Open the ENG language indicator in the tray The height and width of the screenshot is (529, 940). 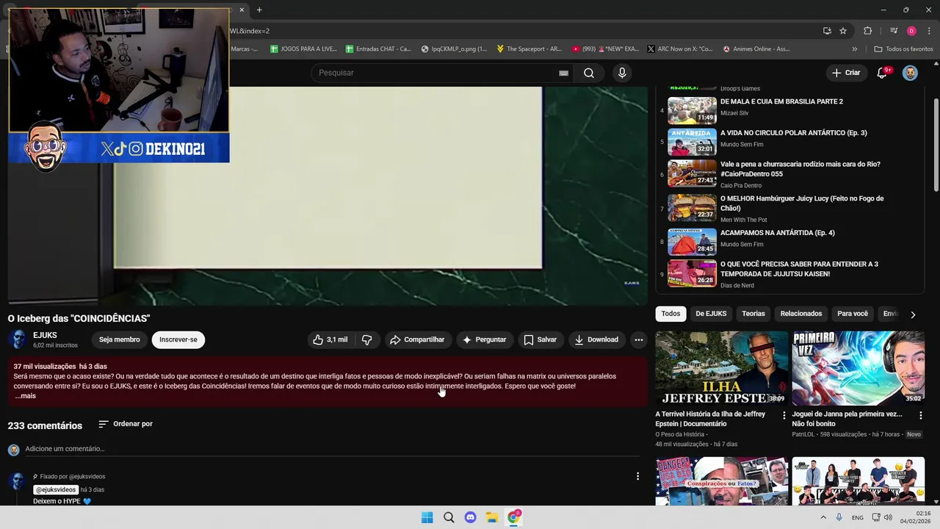point(857,517)
